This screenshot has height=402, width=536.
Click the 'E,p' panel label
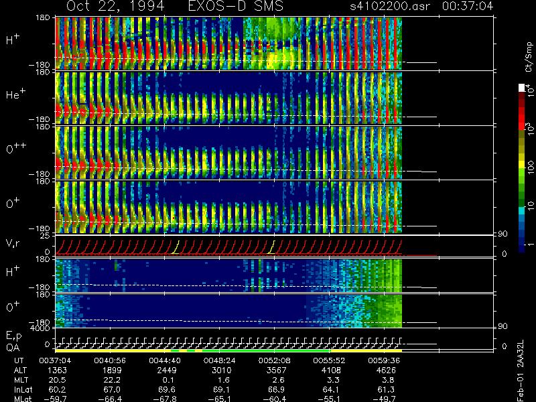tap(13, 336)
